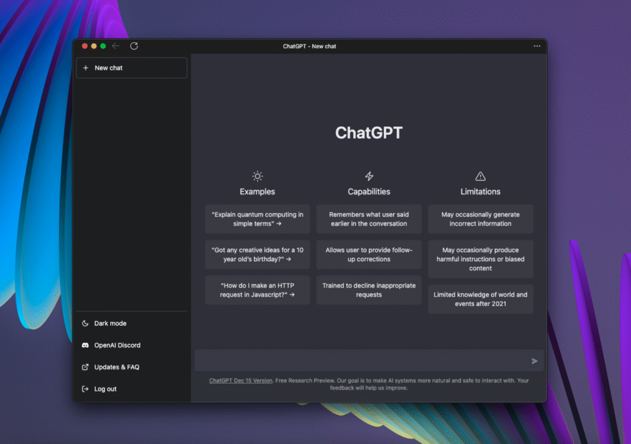Click "Limited knowledge of world and events" card
The width and height of the screenshot is (631, 444).
(x=481, y=299)
